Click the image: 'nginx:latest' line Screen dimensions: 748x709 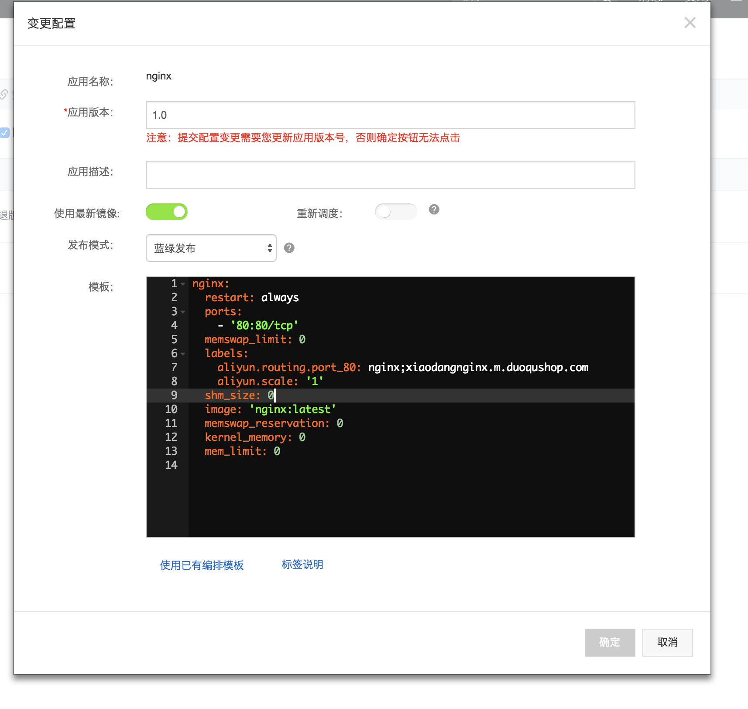pyautogui.click(x=271, y=410)
